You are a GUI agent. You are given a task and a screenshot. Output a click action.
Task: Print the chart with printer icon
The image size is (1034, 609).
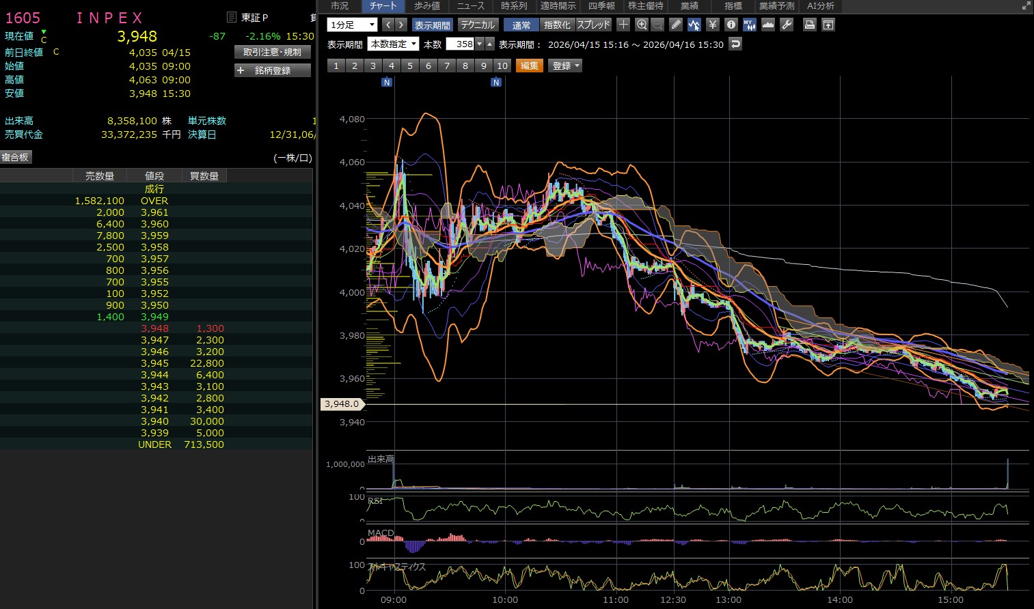pyautogui.click(x=810, y=25)
